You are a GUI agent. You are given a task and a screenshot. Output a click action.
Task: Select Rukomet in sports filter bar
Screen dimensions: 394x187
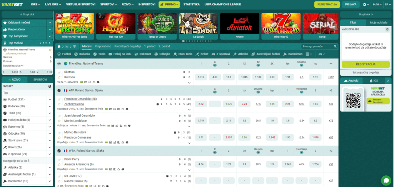[x=143, y=54]
